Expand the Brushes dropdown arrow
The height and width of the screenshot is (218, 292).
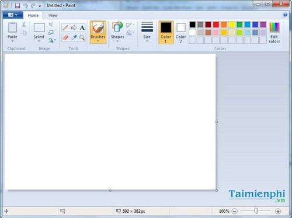[x=98, y=41]
